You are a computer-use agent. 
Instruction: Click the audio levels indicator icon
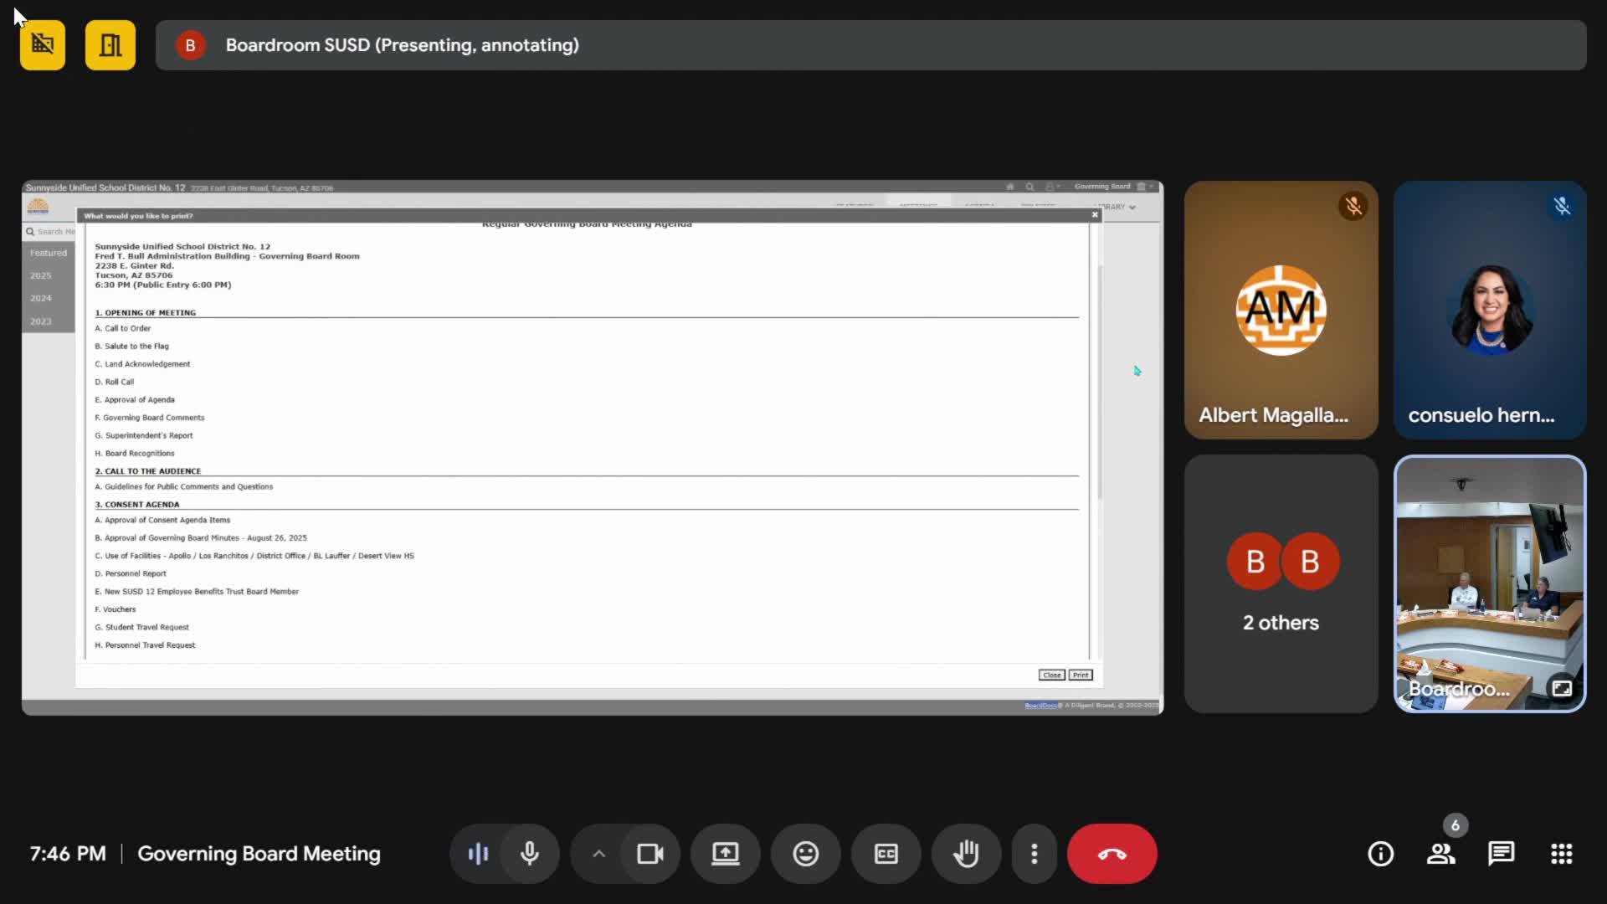pyautogui.click(x=478, y=854)
